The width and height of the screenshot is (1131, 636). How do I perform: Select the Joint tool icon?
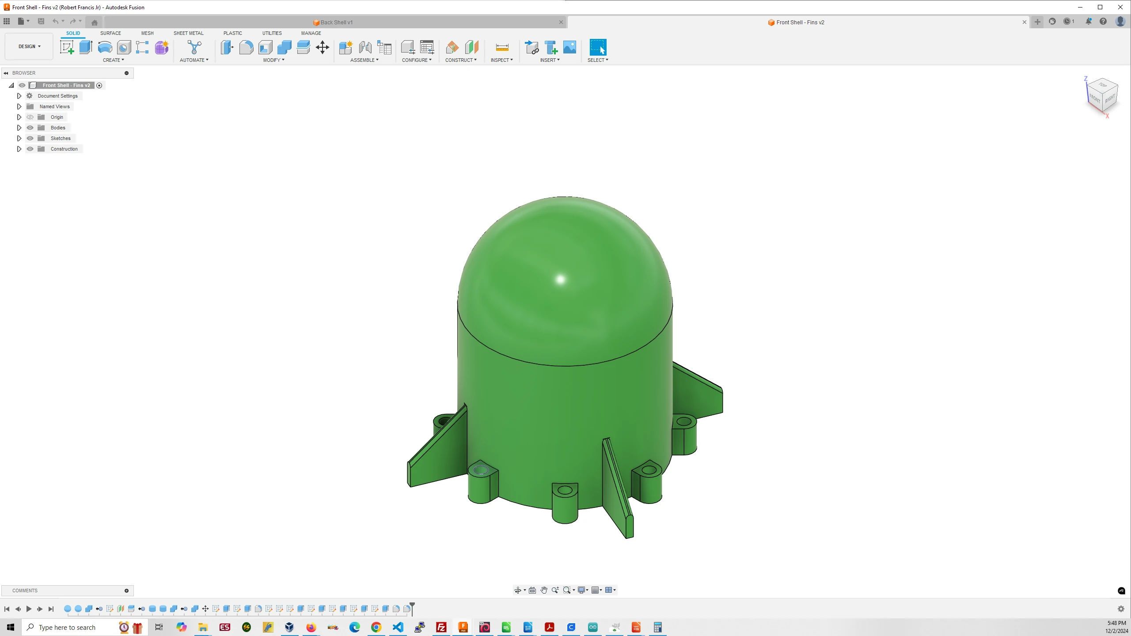point(365,47)
